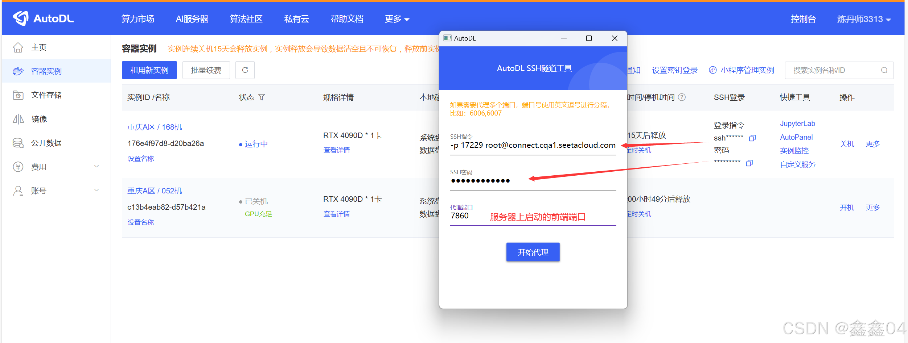Click instance ID 176e4f97d8-d20ba26a text
The width and height of the screenshot is (908, 343).
pos(165,143)
